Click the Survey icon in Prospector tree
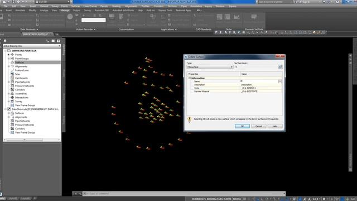The height and width of the screenshot is (201, 357). click(12, 101)
